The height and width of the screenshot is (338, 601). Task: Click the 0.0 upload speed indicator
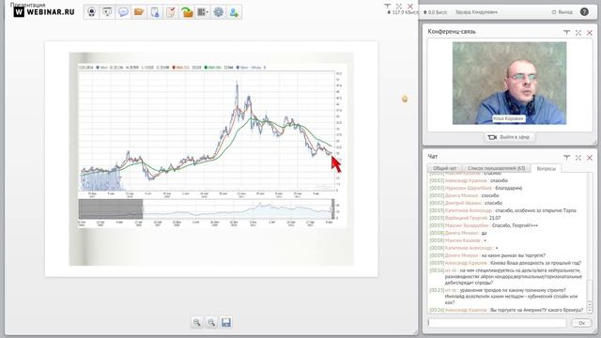[x=435, y=12]
